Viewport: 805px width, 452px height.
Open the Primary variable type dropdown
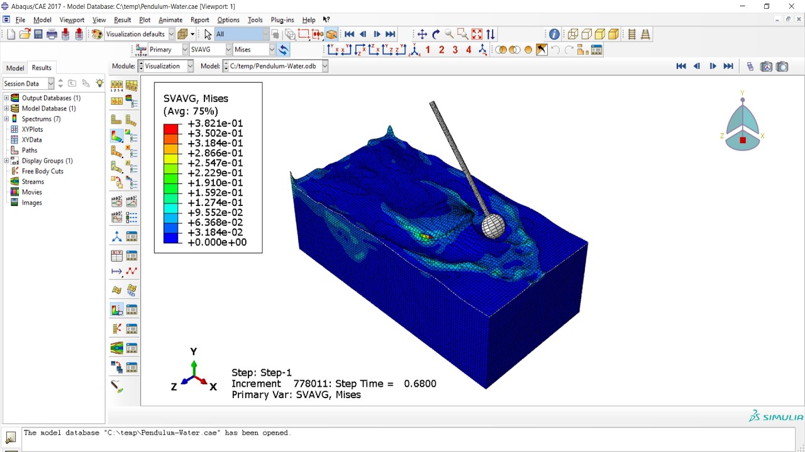point(185,50)
